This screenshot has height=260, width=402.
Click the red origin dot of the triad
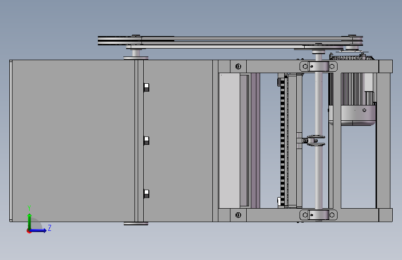[28, 231]
